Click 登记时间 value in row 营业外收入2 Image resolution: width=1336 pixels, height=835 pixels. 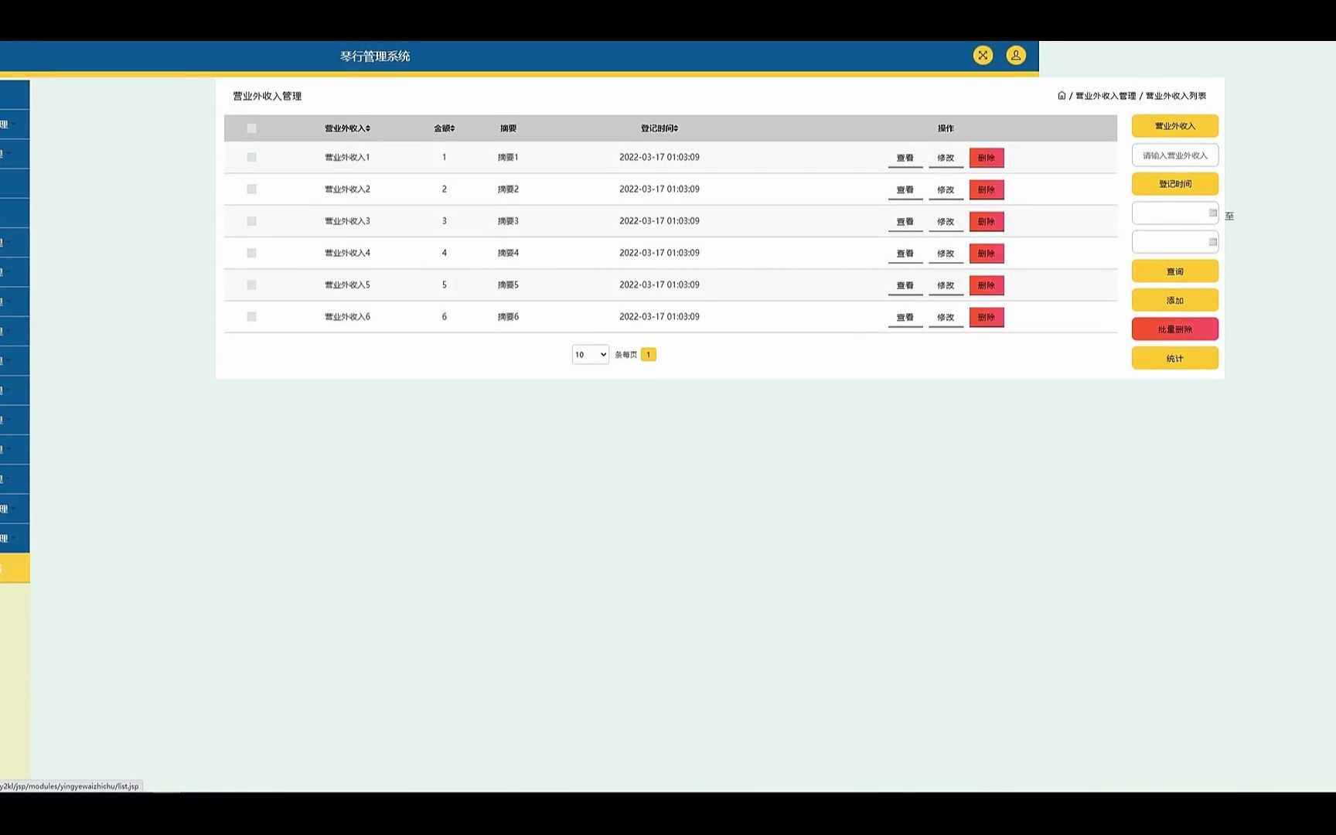tap(659, 189)
